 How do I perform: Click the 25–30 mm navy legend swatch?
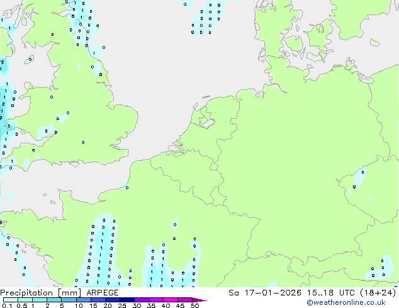pyautogui.click(x=126, y=300)
